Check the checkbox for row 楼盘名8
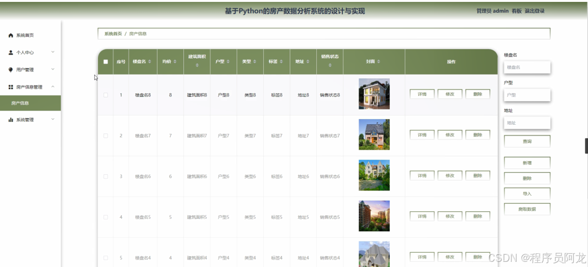Screen dimensions: 588x267 point(106,95)
